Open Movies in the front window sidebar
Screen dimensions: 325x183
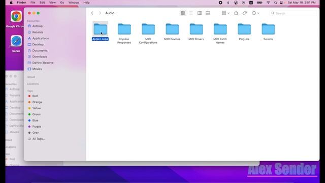pyautogui.click(x=37, y=69)
